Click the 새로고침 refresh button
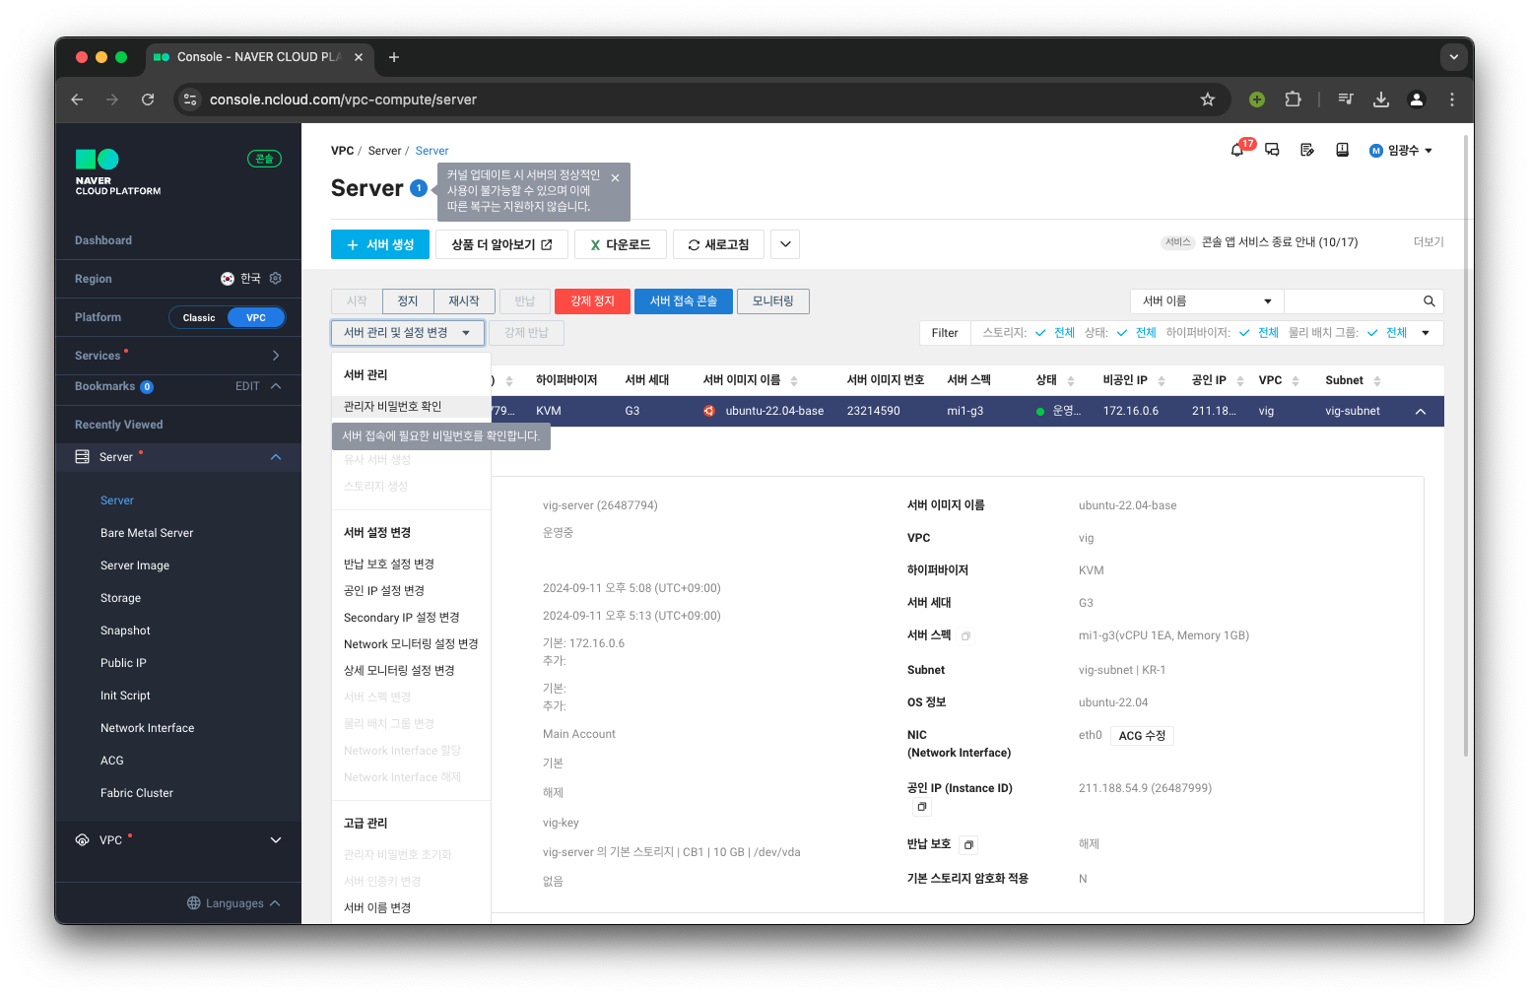1529x997 pixels. point(718,244)
